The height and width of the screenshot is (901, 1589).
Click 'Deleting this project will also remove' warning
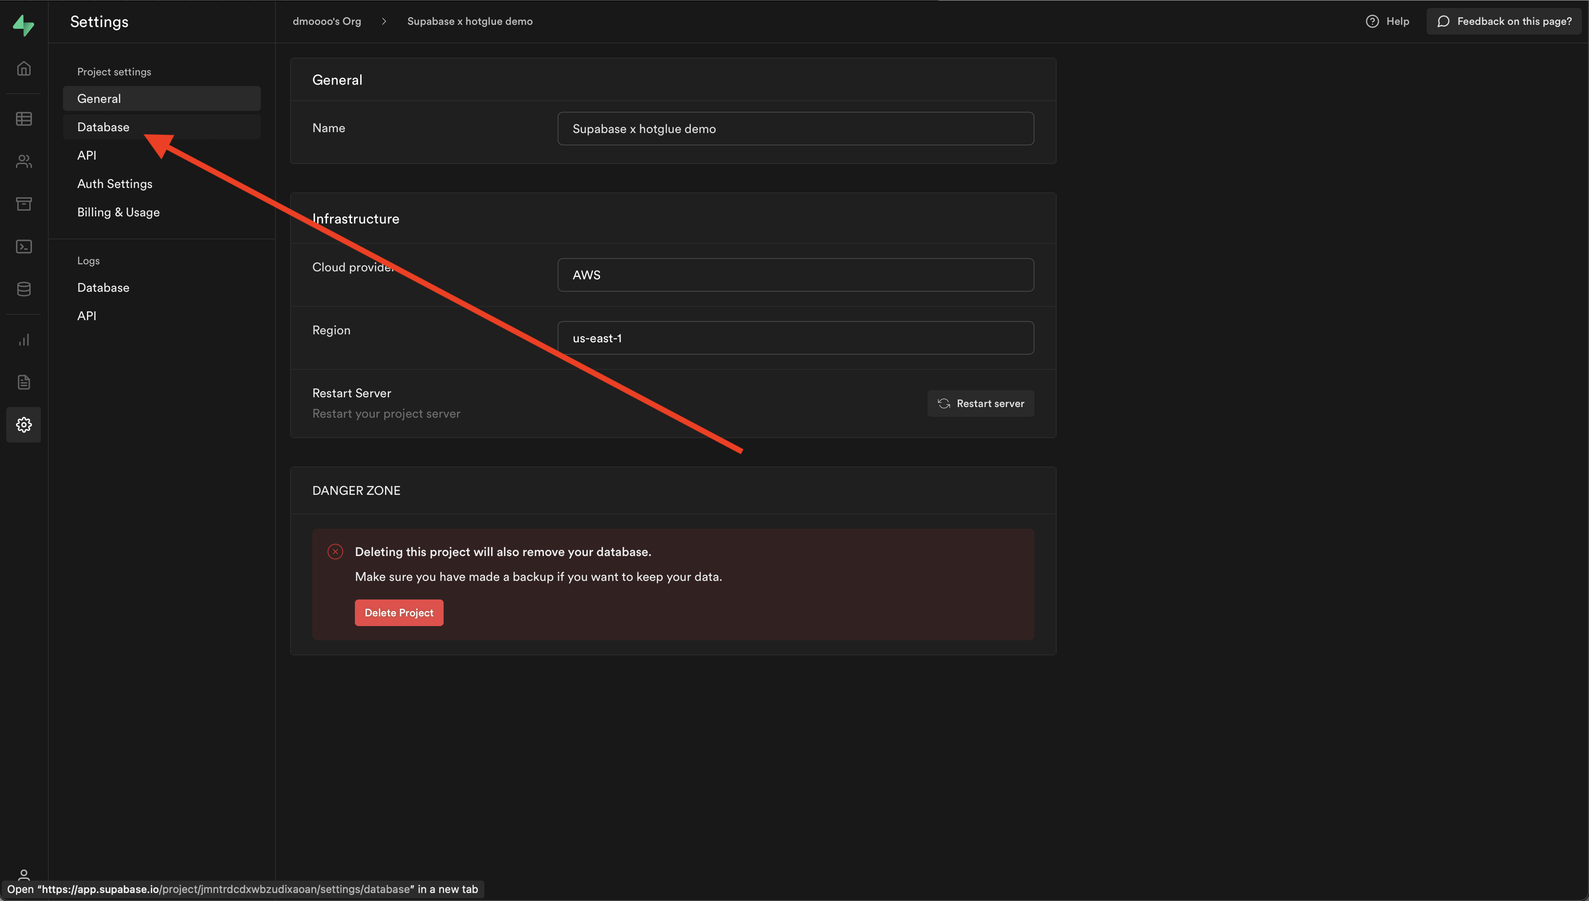click(x=503, y=552)
